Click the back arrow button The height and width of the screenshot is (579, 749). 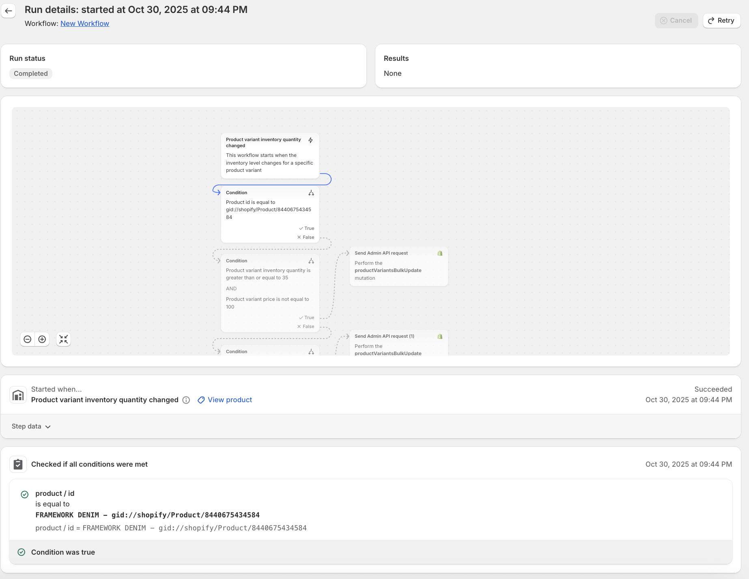[9, 11]
